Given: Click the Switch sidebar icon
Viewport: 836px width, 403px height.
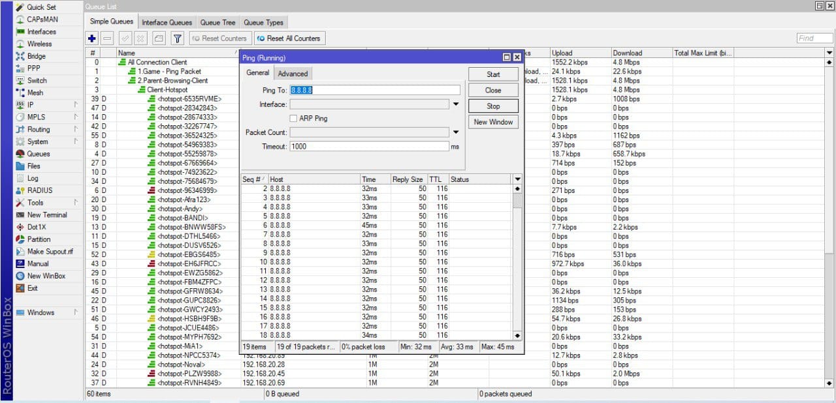Looking at the screenshot, I should click(20, 81).
